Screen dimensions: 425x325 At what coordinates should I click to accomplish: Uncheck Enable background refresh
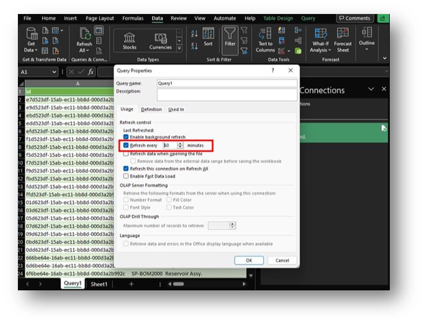(126, 137)
